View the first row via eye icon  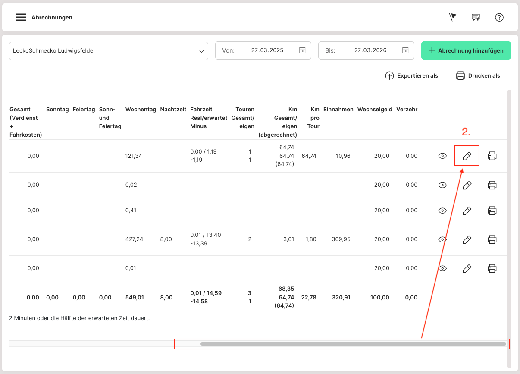(x=442, y=156)
